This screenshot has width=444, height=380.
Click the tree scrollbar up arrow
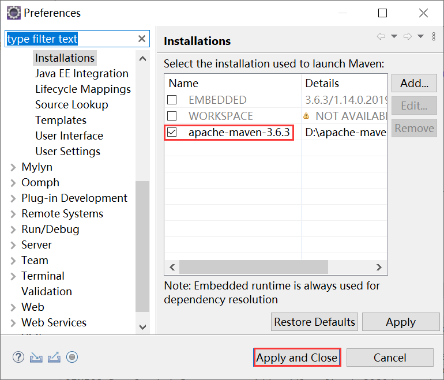click(x=143, y=59)
